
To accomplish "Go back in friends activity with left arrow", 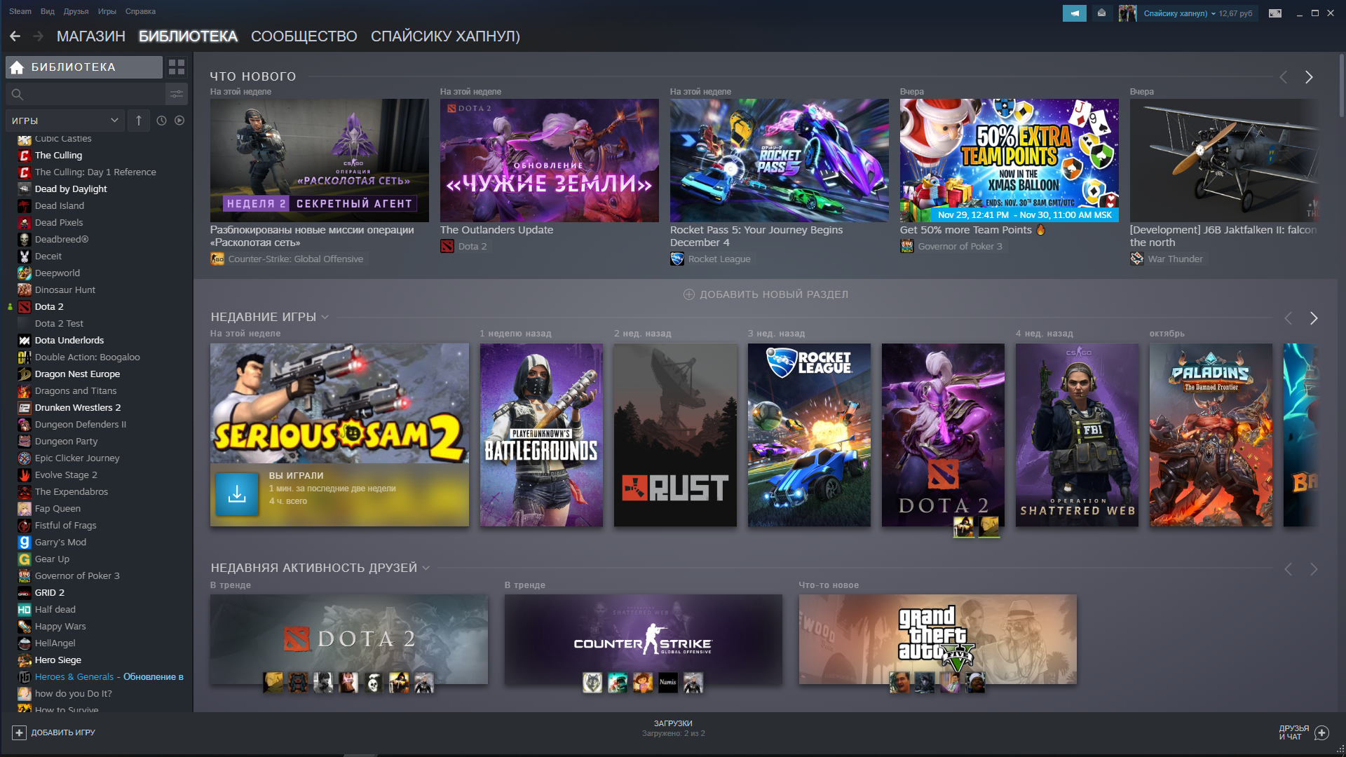I will click(1288, 569).
